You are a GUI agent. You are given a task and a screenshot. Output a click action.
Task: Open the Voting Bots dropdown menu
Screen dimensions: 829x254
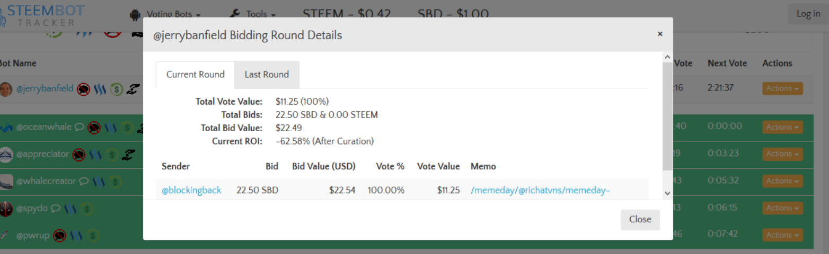point(173,14)
